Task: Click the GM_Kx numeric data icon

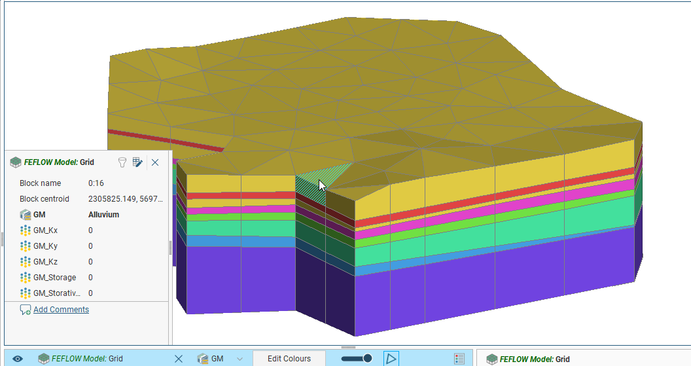Action: [x=26, y=230]
